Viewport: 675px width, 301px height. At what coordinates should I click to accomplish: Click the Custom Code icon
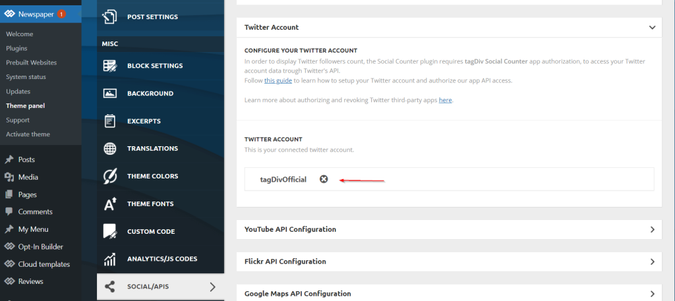click(110, 231)
